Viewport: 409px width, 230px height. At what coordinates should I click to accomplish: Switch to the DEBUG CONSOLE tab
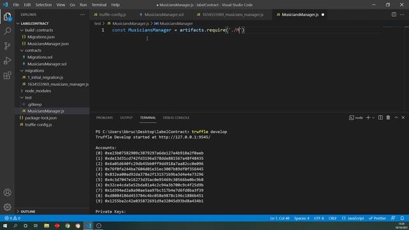176,118
